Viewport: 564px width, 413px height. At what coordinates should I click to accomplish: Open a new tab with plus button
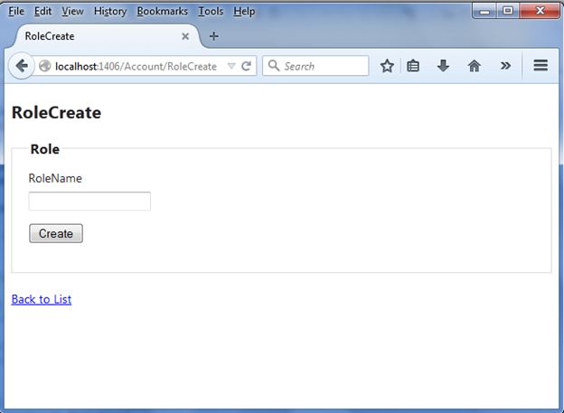213,36
